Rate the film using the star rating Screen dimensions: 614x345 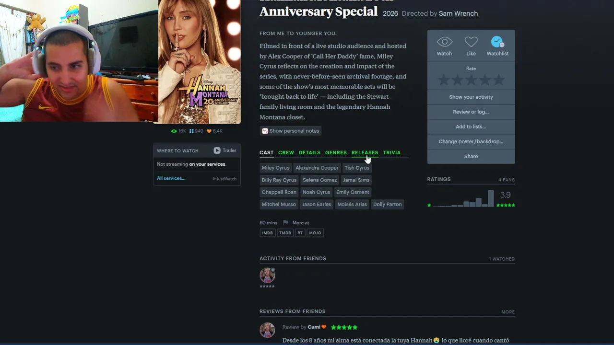(x=471, y=80)
